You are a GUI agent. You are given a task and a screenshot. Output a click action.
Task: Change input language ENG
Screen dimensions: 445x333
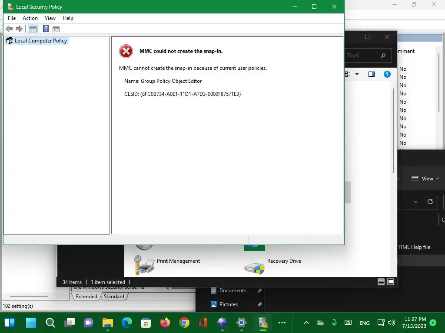365,323
